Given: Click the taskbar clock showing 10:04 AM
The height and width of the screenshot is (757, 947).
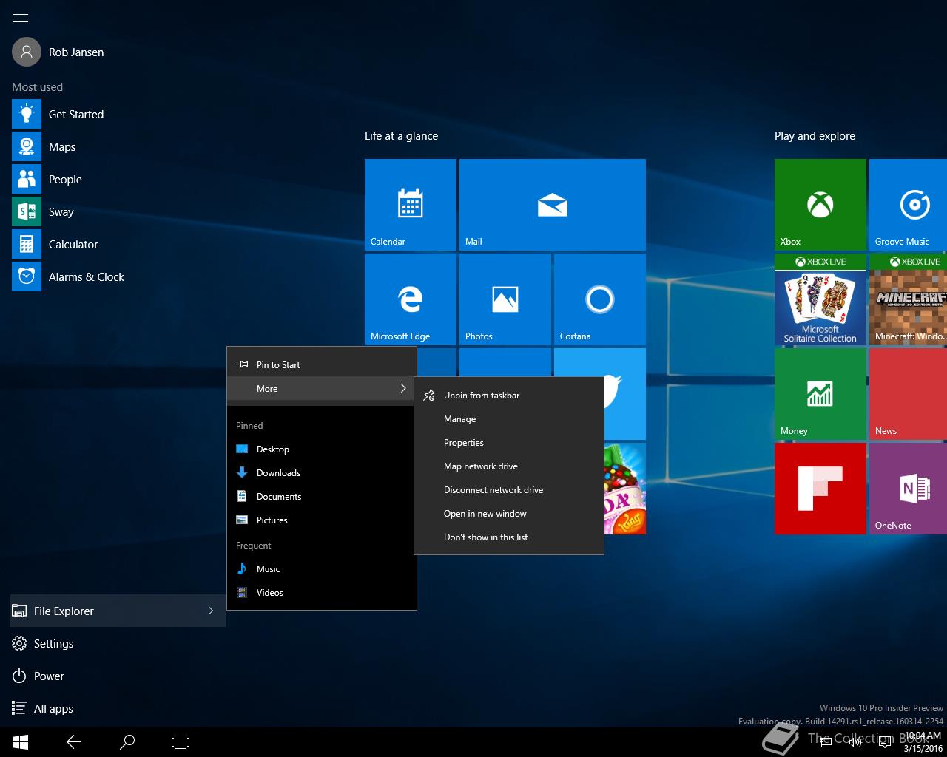Looking at the screenshot, I should 923,742.
